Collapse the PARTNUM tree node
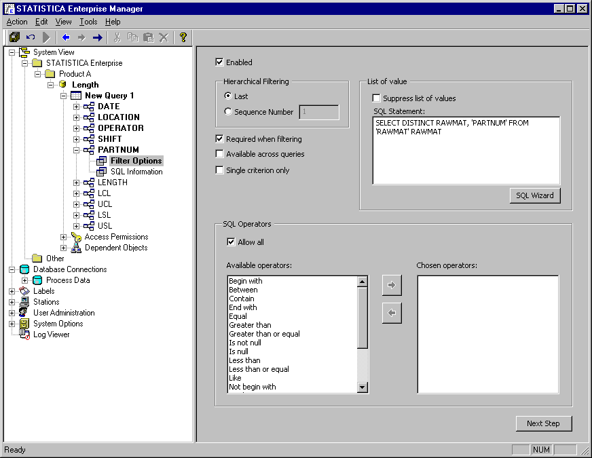 tap(77, 150)
